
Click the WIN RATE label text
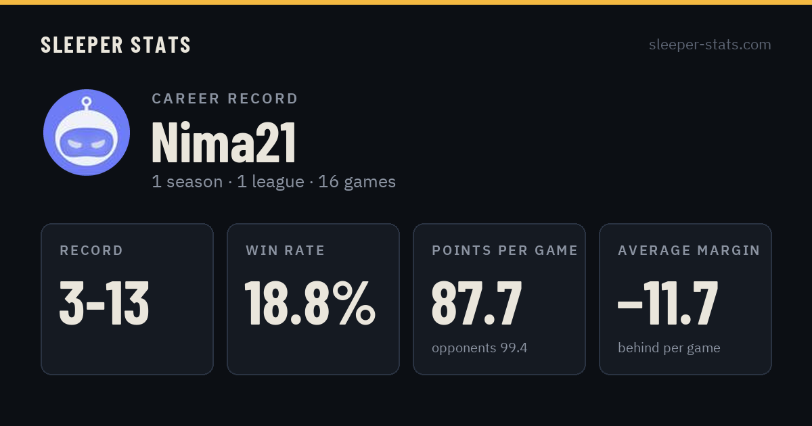286,251
